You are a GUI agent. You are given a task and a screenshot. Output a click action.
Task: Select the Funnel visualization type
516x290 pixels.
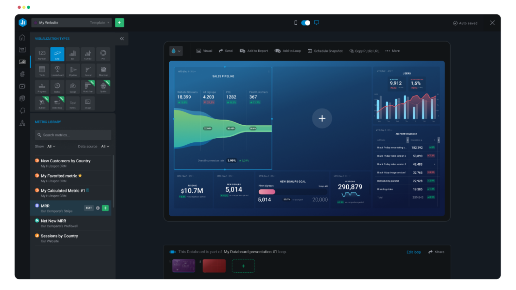tap(88, 71)
